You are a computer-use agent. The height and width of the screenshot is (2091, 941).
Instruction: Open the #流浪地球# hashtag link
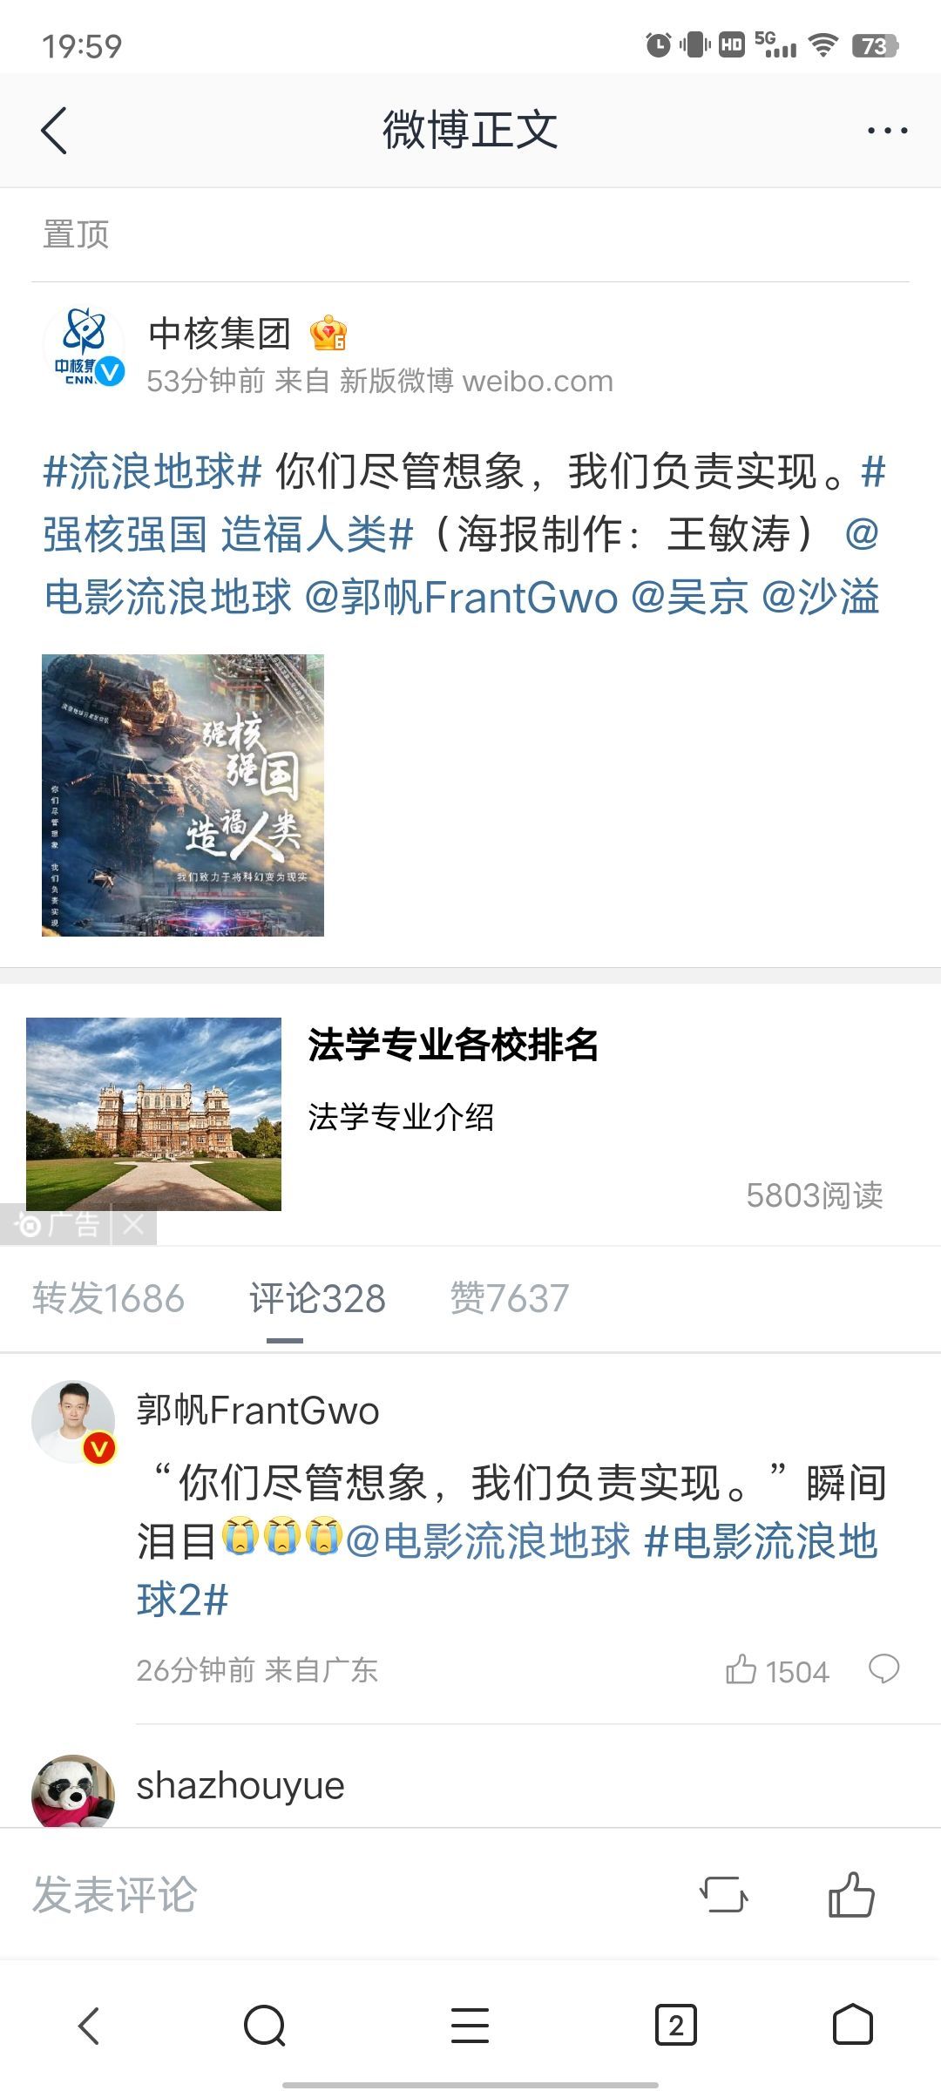tap(152, 471)
